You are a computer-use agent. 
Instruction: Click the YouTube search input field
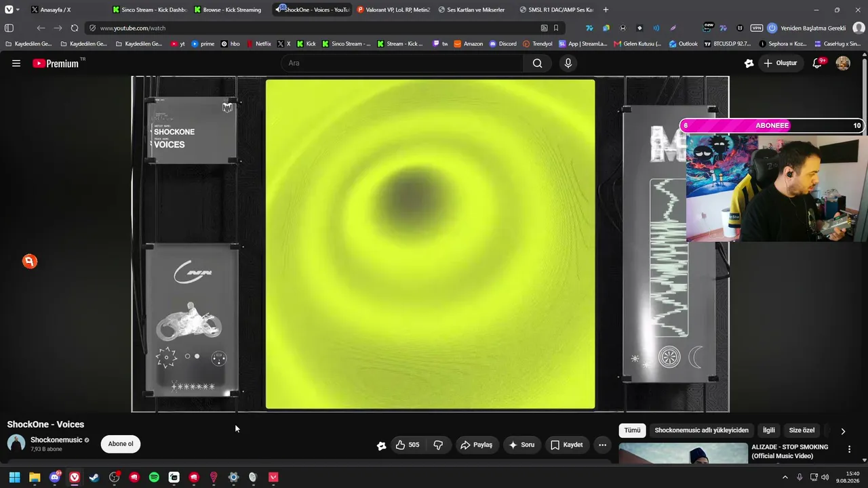(402, 63)
